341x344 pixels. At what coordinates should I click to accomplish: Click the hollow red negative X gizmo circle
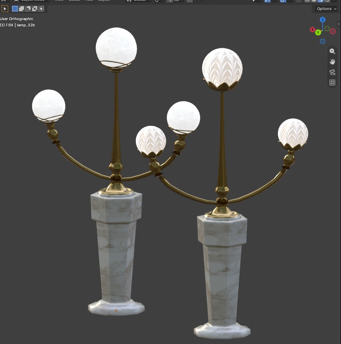tap(333, 31)
